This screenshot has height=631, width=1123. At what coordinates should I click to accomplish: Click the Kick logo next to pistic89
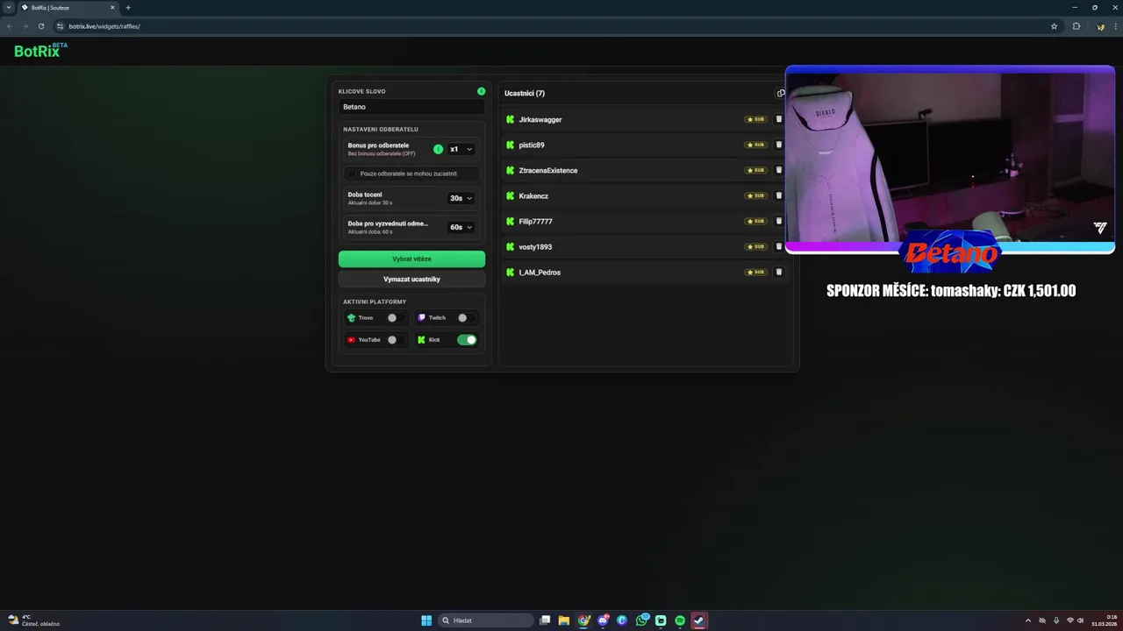point(510,145)
